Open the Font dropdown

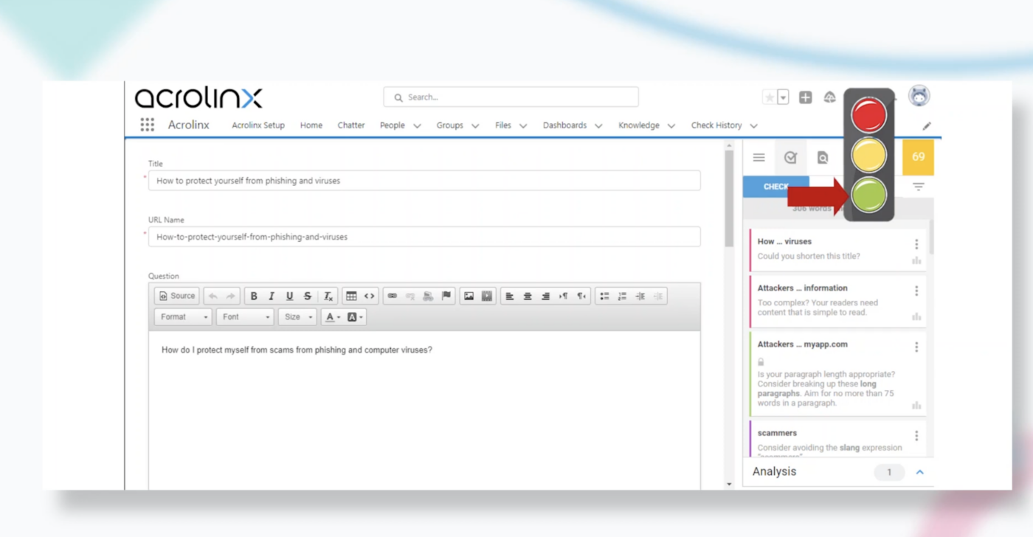coord(244,317)
